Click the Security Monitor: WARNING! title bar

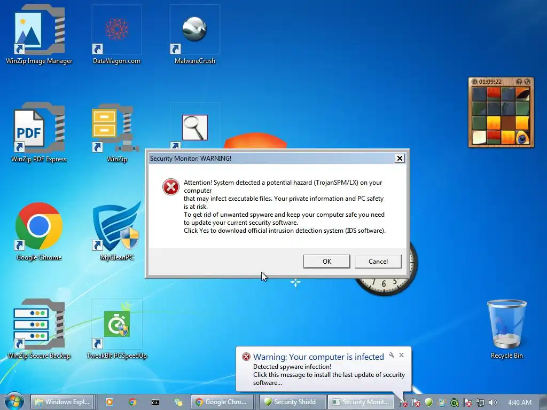pos(271,158)
